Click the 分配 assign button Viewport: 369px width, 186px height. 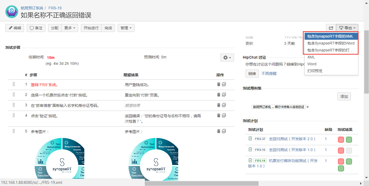55,28
